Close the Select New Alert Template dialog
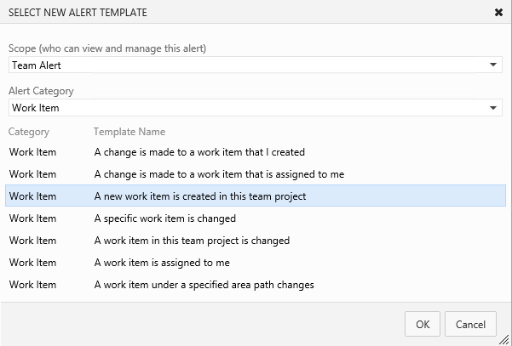Image resolution: width=512 pixels, height=346 pixels. (x=498, y=13)
